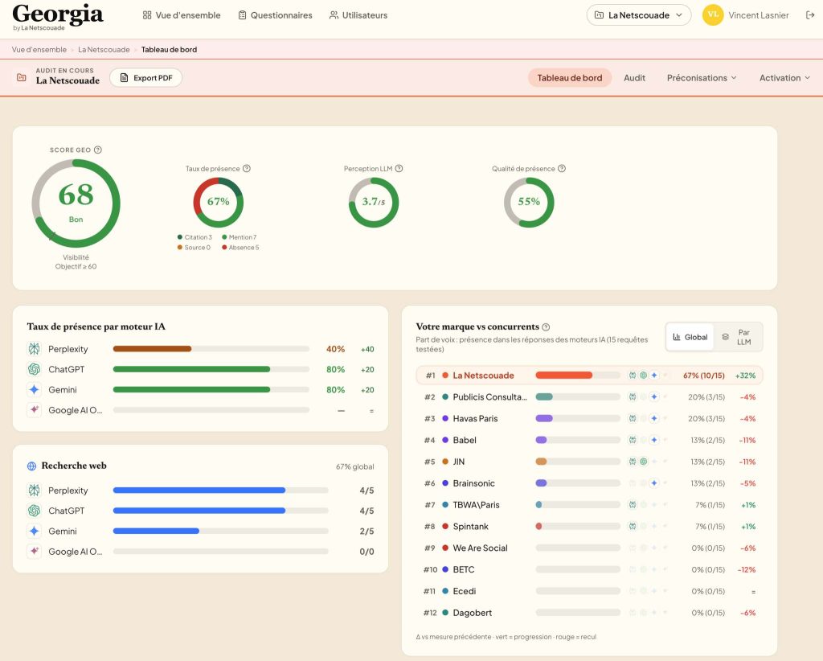Click the Export PDF button

pyautogui.click(x=146, y=78)
